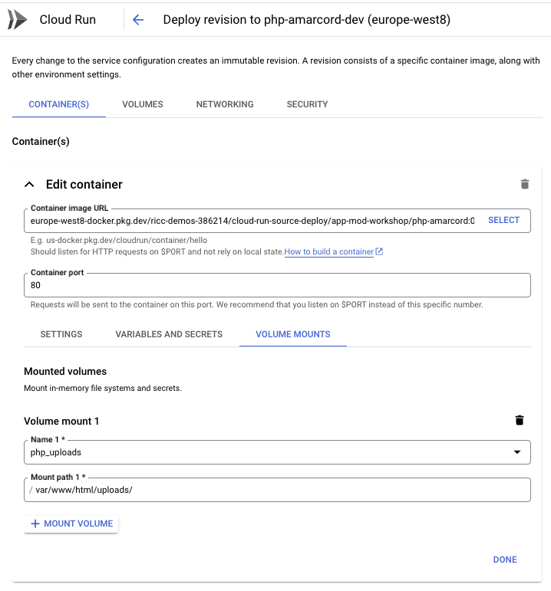Viewport: 551px width, 591px height.
Task: Click external link icon beside How to build
Action: click(379, 251)
